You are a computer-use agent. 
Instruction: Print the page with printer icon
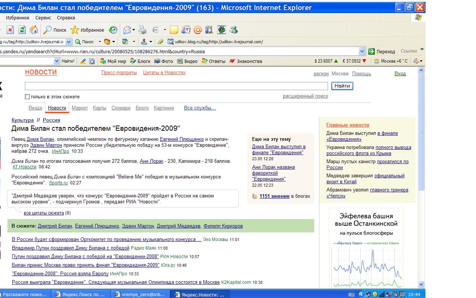(x=142, y=30)
